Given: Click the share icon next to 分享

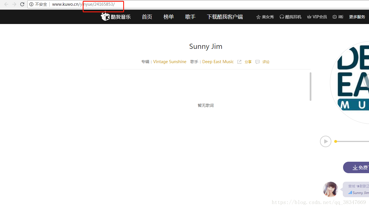Looking at the screenshot, I should [x=240, y=62].
